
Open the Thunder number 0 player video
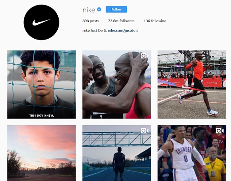pos(192,153)
